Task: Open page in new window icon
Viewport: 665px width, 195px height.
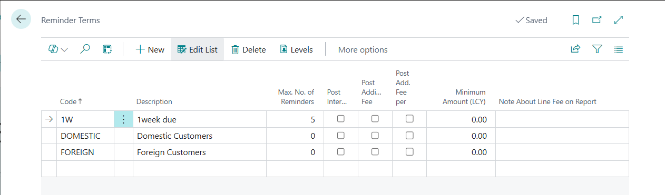Action: tap(597, 20)
